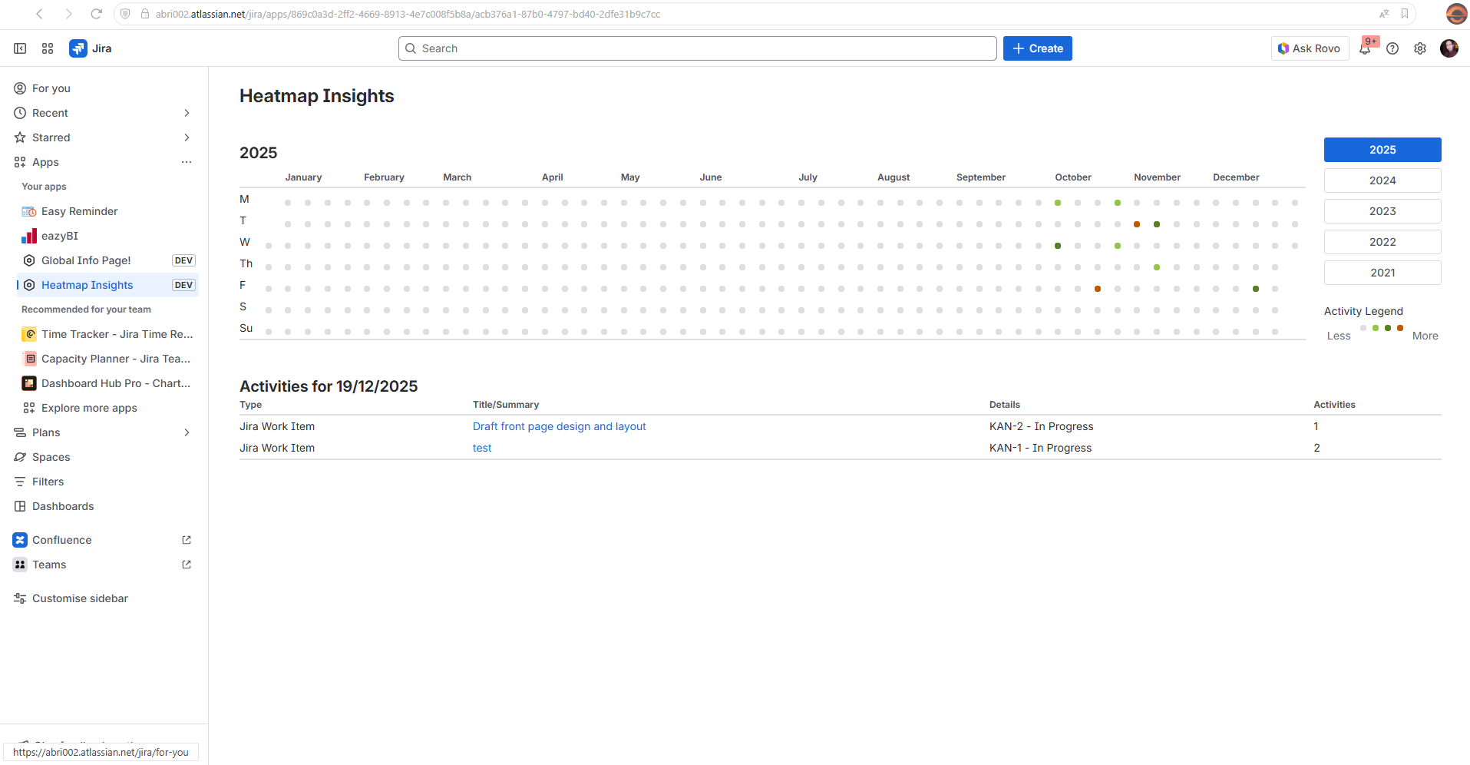Open Apps more-options ellipsis
1470x765 pixels.
187,162
